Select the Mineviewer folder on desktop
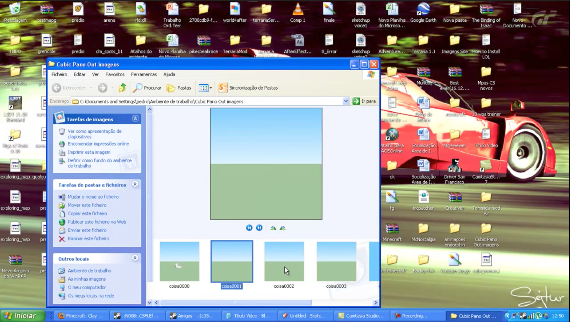 click(455, 138)
